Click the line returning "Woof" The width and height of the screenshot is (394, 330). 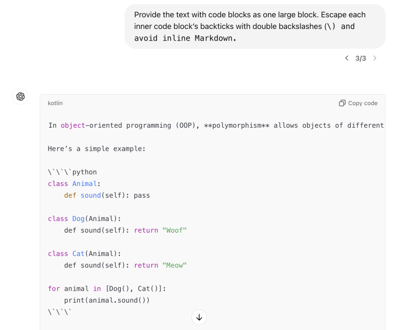pyautogui.click(x=126, y=230)
